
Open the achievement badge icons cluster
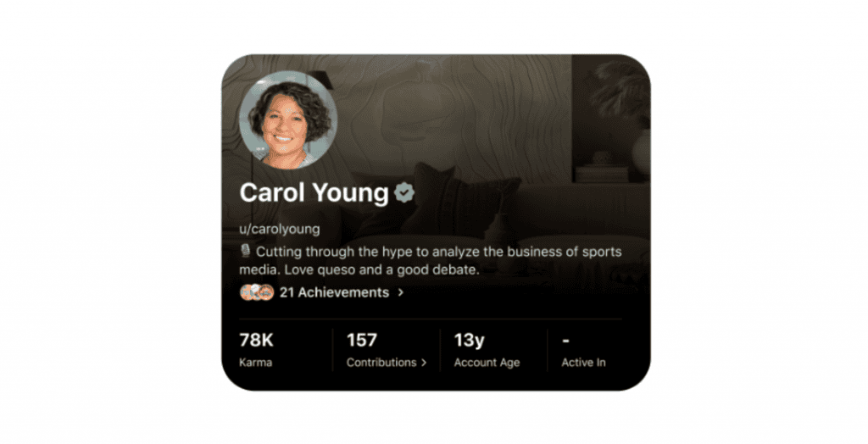pyautogui.click(x=257, y=292)
